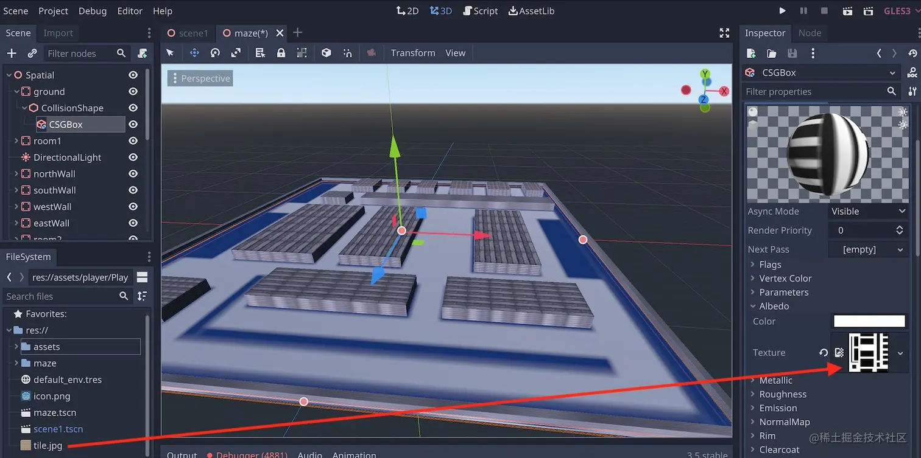This screenshot has width=921, height=458.
Task: Play custom scene icon
Action: point(868,11)
